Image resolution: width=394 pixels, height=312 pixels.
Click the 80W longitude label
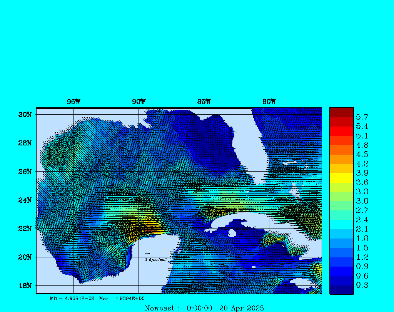(x=269, y=102)
